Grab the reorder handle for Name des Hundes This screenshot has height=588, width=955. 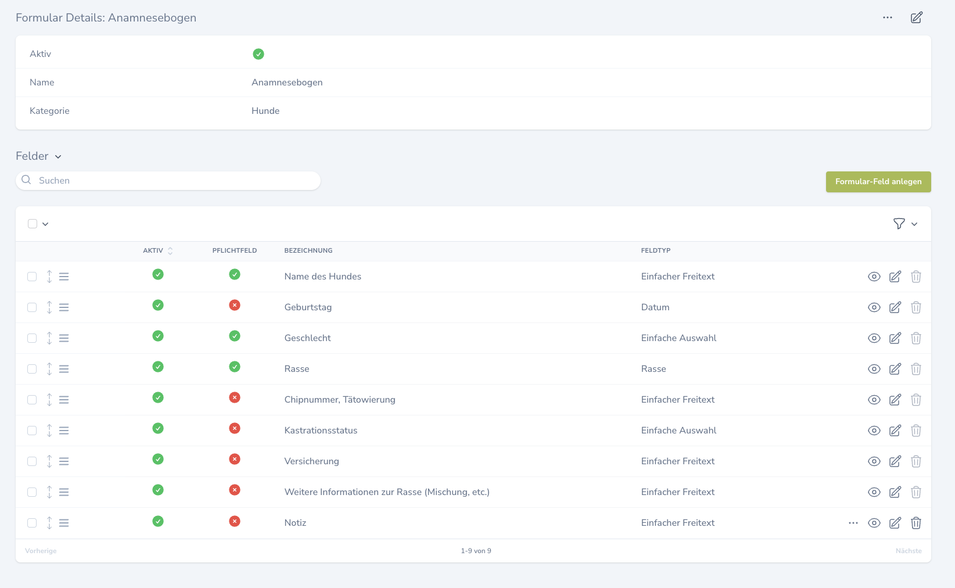(x=64, y=277)
